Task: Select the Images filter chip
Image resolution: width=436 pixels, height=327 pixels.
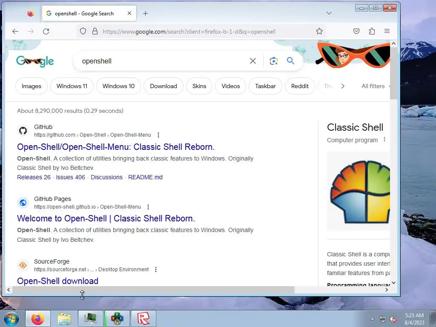Action: point(32,86)
